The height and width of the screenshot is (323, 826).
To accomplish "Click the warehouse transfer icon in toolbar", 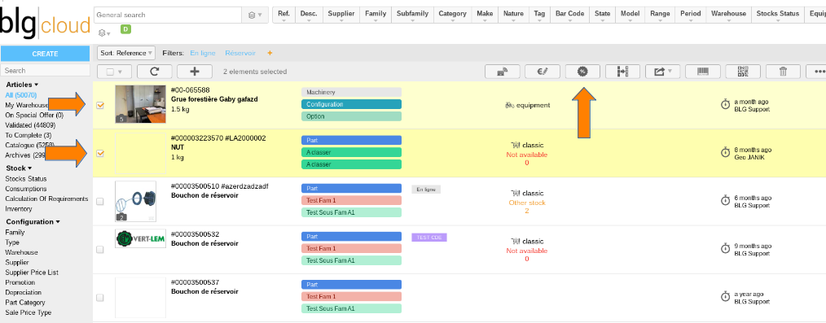I will pyautogui.click(x=502, y=72).
